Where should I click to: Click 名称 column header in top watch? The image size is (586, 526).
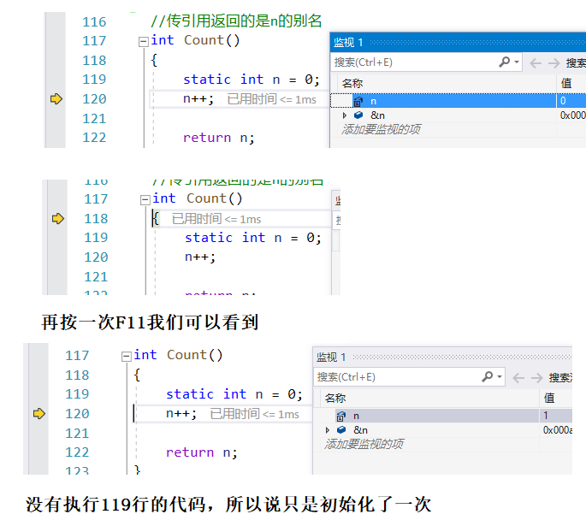[352, 83]
